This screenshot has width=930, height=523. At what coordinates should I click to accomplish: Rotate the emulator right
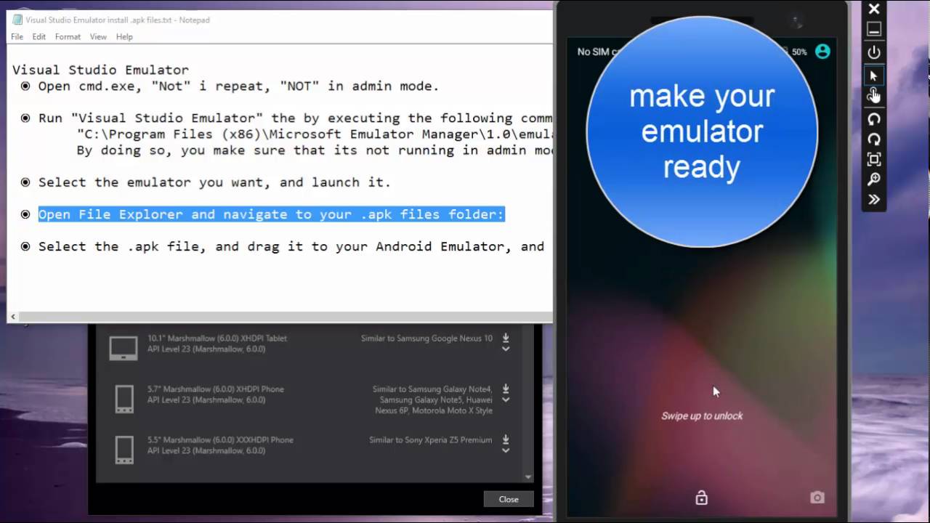(x=874, y=139)
